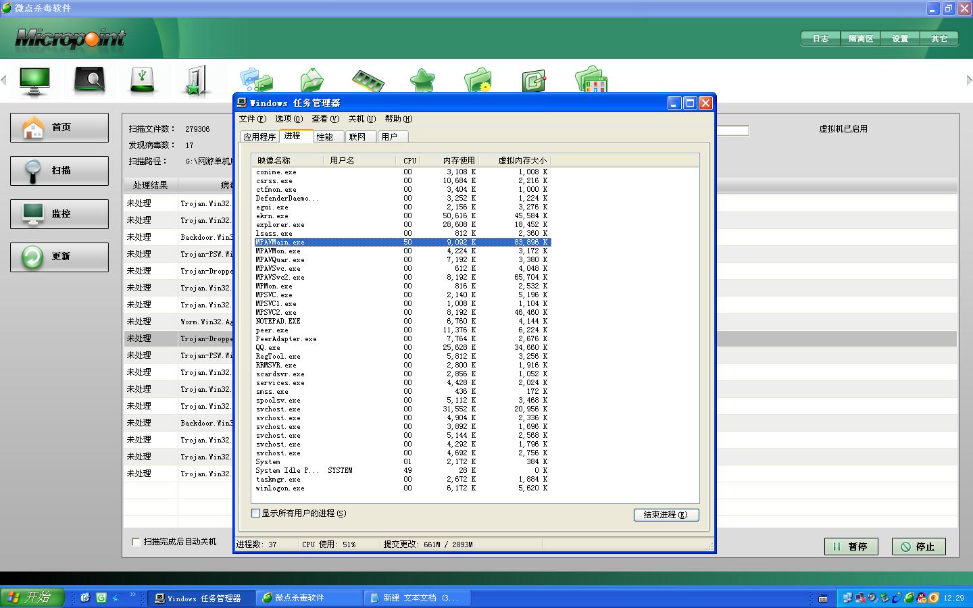Screen dimensions: 973x608
Task: Click the USB drive scan icon
Action: click(x=143, y=80)
